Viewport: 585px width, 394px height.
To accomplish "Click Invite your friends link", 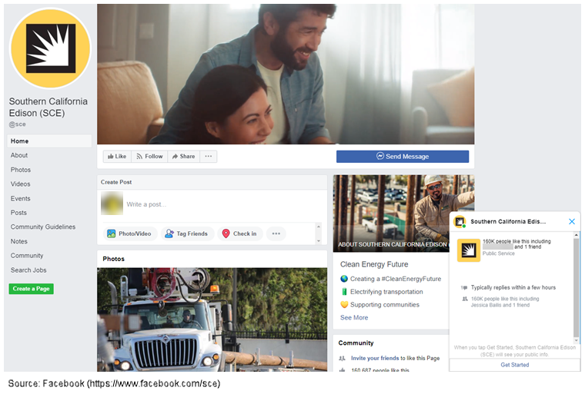I will point(375,358).
